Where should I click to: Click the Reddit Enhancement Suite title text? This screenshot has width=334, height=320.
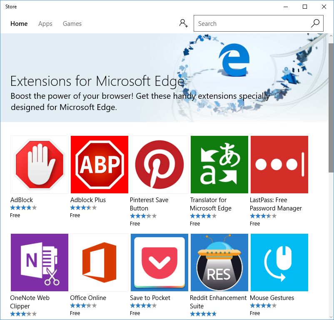(x=218, y=302)
